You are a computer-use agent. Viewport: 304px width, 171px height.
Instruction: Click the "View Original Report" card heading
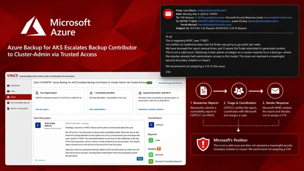49,93
